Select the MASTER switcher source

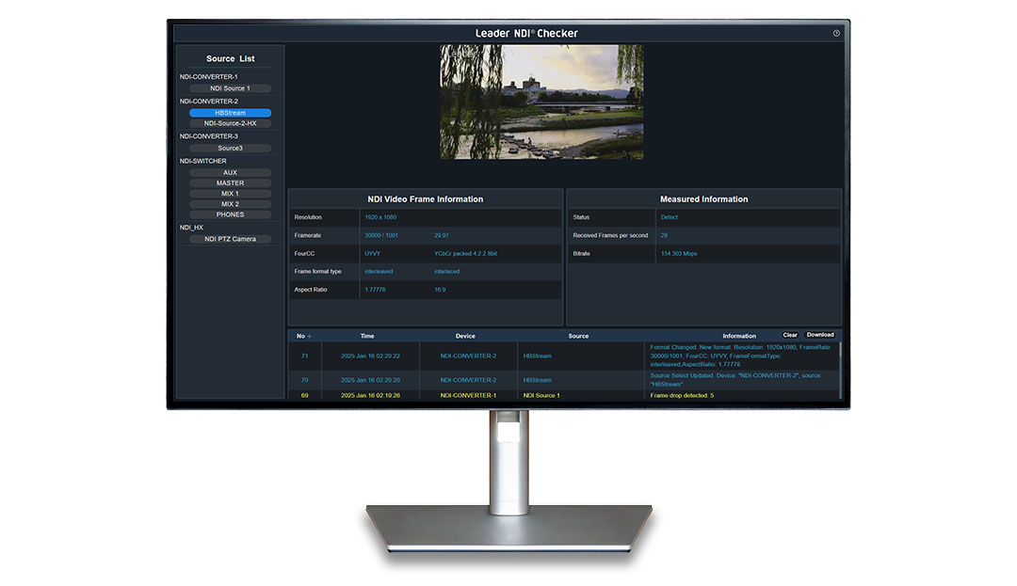click(230, 183)
